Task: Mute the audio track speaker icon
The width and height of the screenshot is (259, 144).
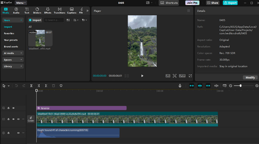Action: [18, 133]
